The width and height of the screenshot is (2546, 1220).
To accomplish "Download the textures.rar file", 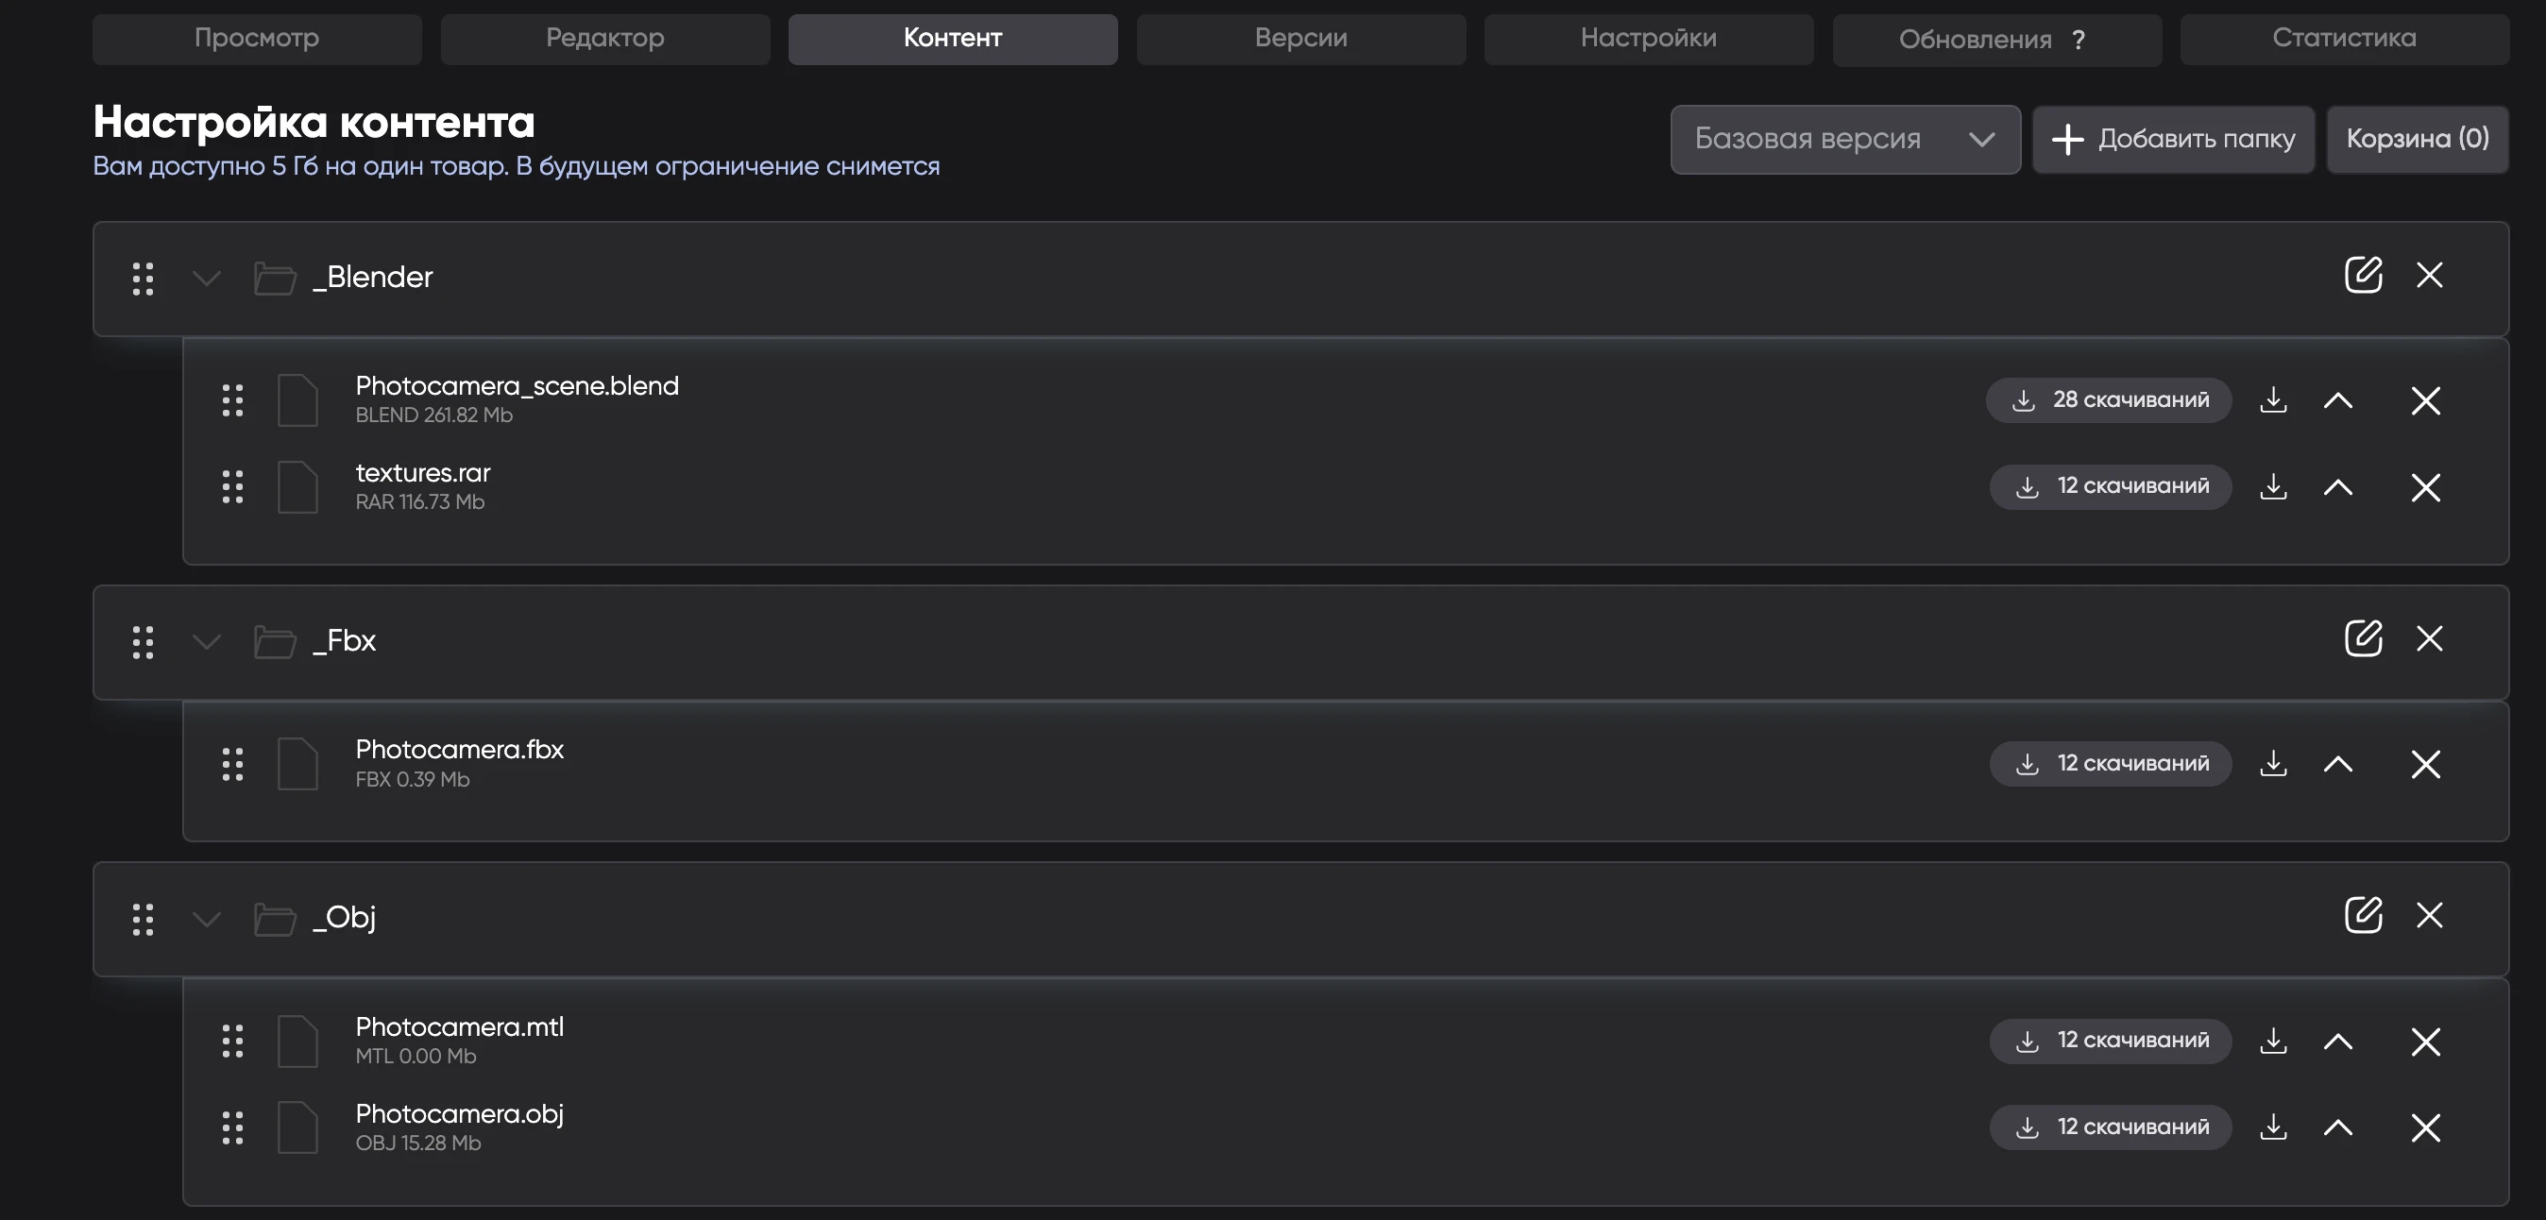I will (2273, 486).
